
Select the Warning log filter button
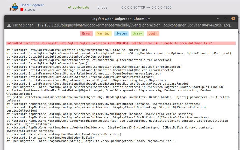pyautogui.click(x=103, y=33)
